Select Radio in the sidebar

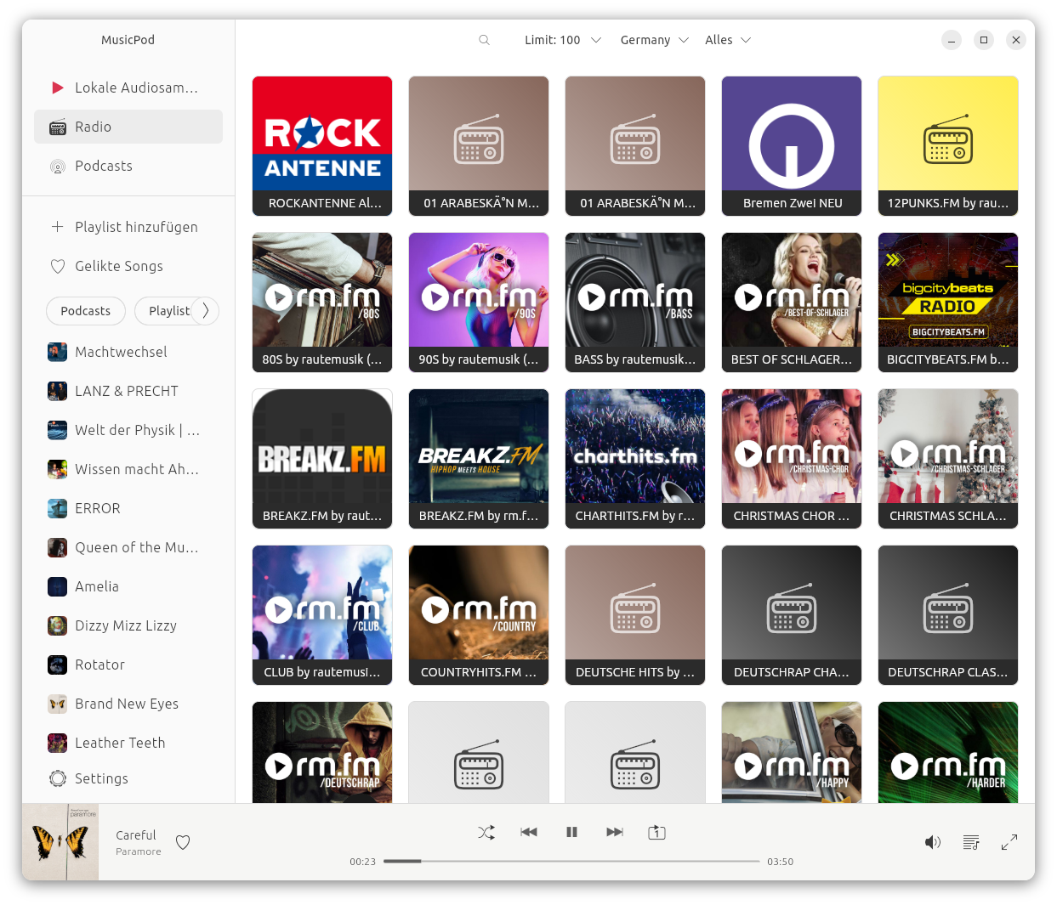pyautogui.click(x=128, y=127)
